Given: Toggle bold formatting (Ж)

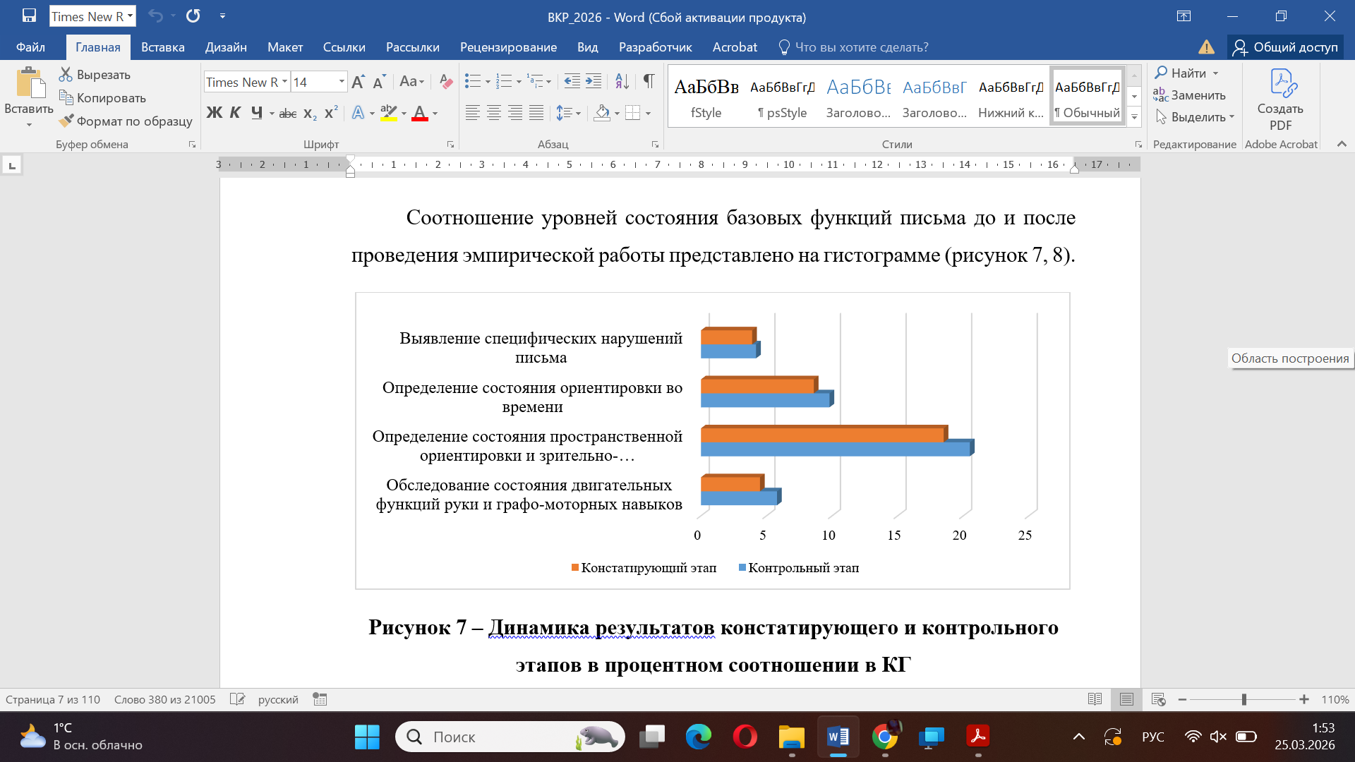Looking at the screenshot, I should point(214,113).
